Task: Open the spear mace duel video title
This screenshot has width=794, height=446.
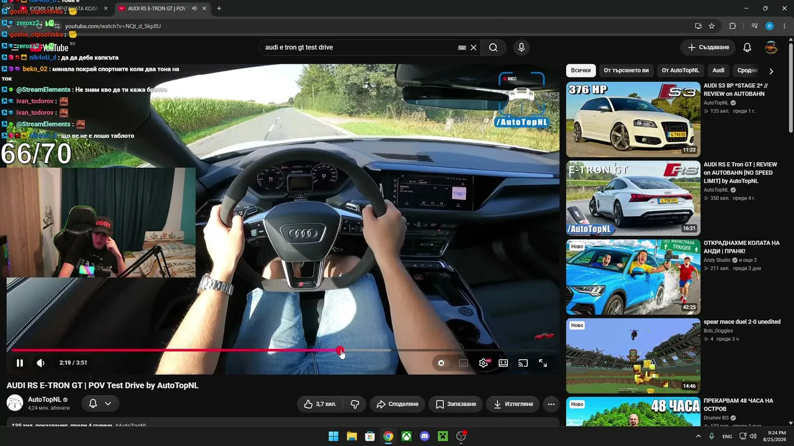Action: pyautogui.click(x=742, y=322)
